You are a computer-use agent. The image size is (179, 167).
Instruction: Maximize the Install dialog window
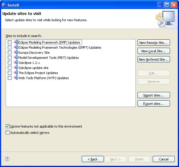coord(167,4)
